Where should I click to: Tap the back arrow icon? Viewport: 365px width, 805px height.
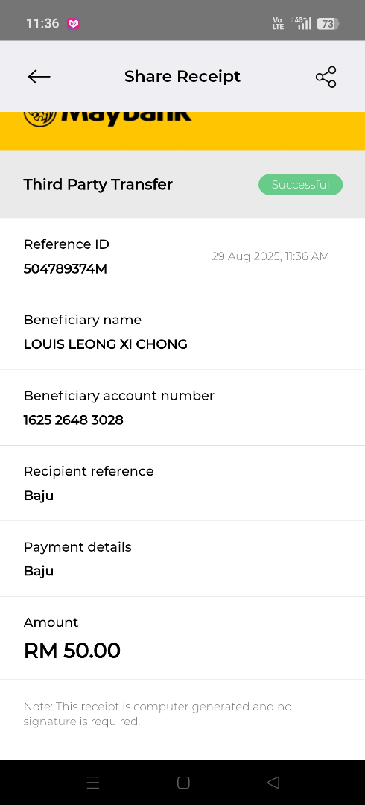[39, 77]
